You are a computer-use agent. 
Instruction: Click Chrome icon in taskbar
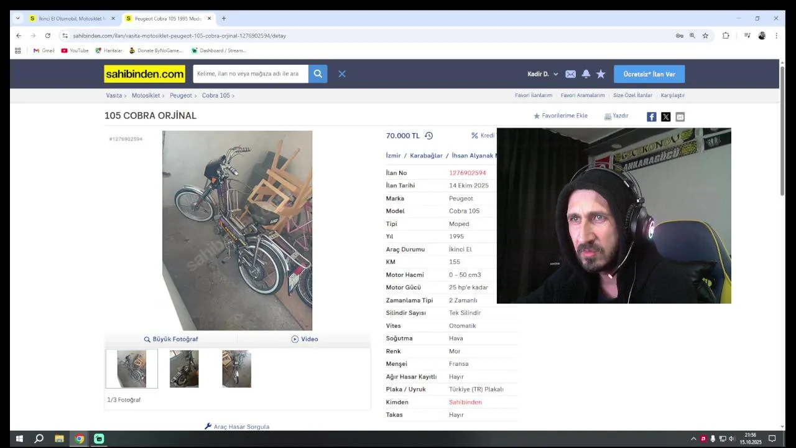pos(79,439)
